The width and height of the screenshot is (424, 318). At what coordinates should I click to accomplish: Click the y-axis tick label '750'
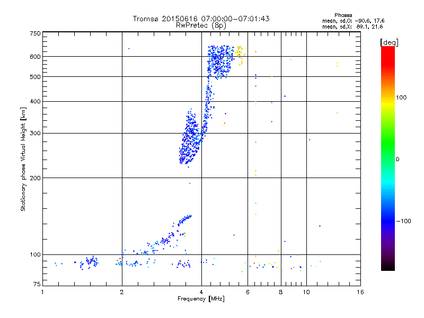pos(35,33)
